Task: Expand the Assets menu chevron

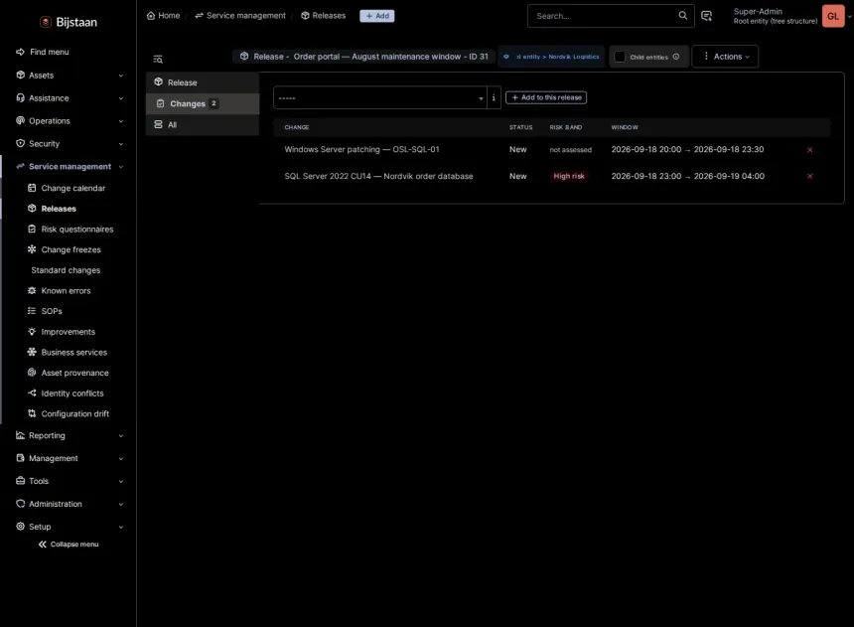Action: [121, 76]
